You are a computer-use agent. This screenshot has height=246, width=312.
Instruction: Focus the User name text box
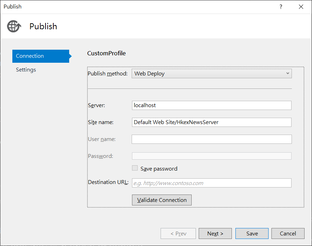[212, 139]
